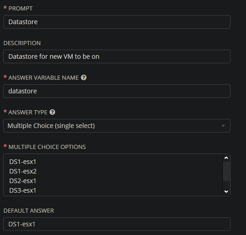Screen dimensions: 246x235
Task: Focus the Prompt field containing Datastore
Action: 117,22
